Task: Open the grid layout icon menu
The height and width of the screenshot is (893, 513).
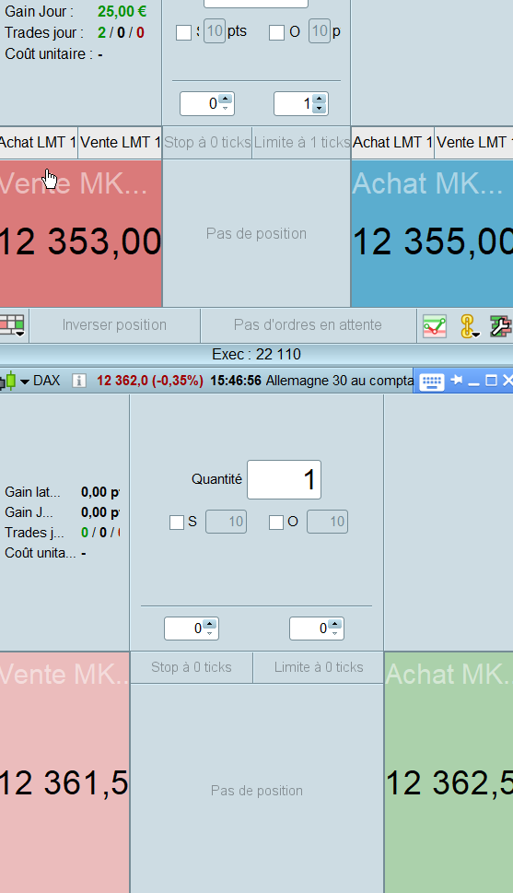Action: coord(12,325)
